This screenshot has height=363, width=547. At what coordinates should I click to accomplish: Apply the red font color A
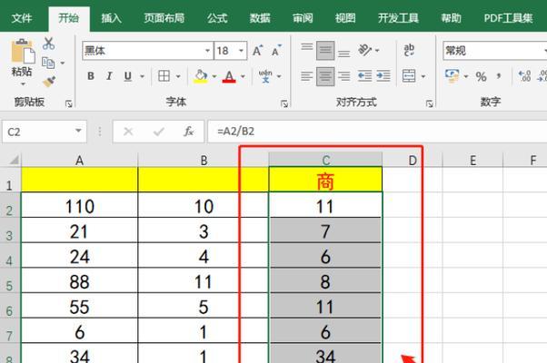pos(229,76)
